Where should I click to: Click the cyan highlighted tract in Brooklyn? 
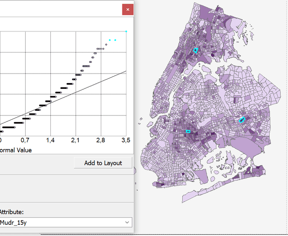188,131
